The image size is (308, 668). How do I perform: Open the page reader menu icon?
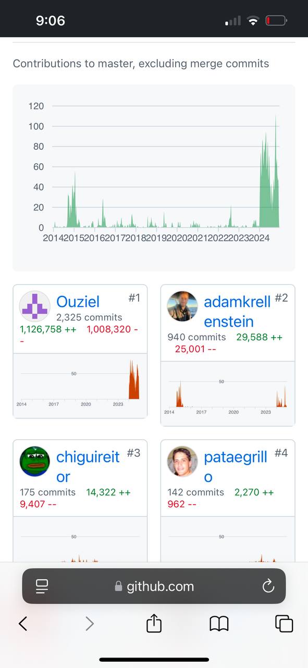coord(42,586)
